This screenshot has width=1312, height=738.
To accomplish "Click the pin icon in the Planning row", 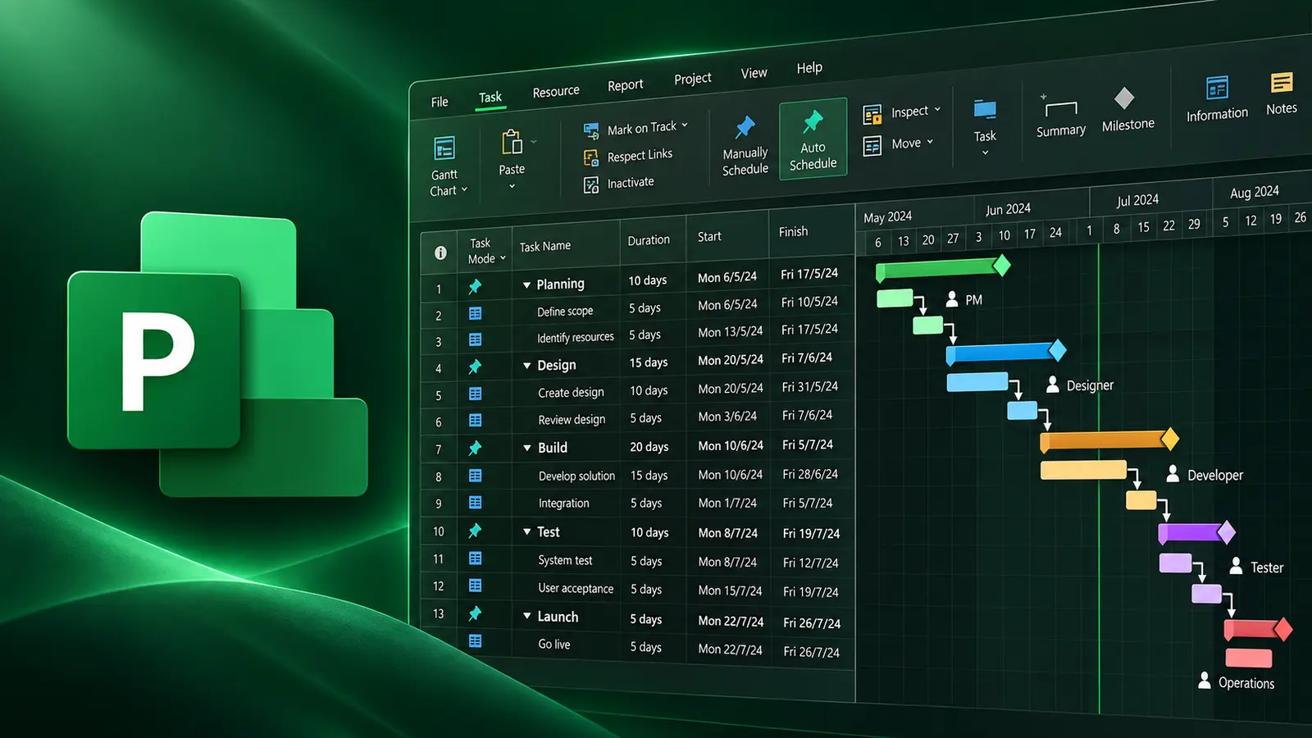I will click(x=475, y=286).
